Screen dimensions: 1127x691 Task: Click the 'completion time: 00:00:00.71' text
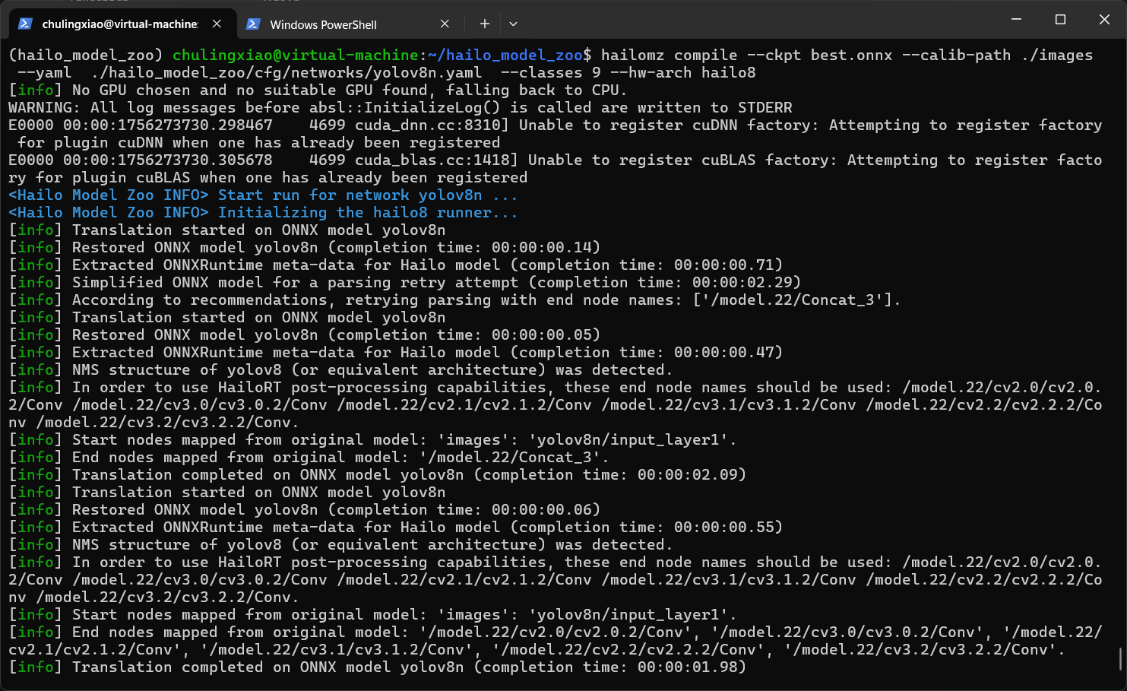coord(646,265)
